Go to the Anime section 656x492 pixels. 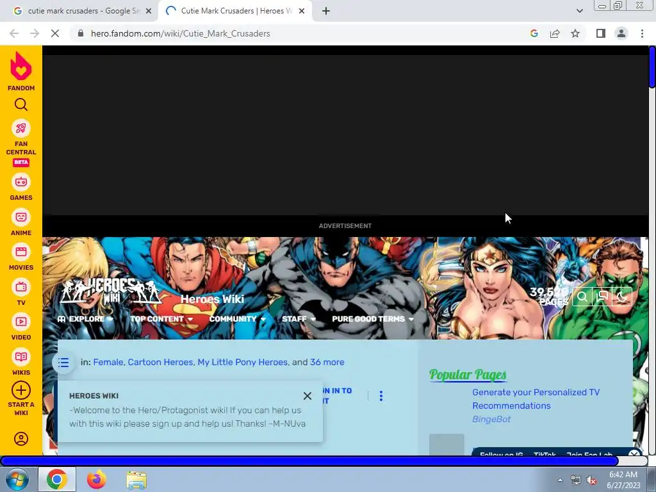(21, 222)
